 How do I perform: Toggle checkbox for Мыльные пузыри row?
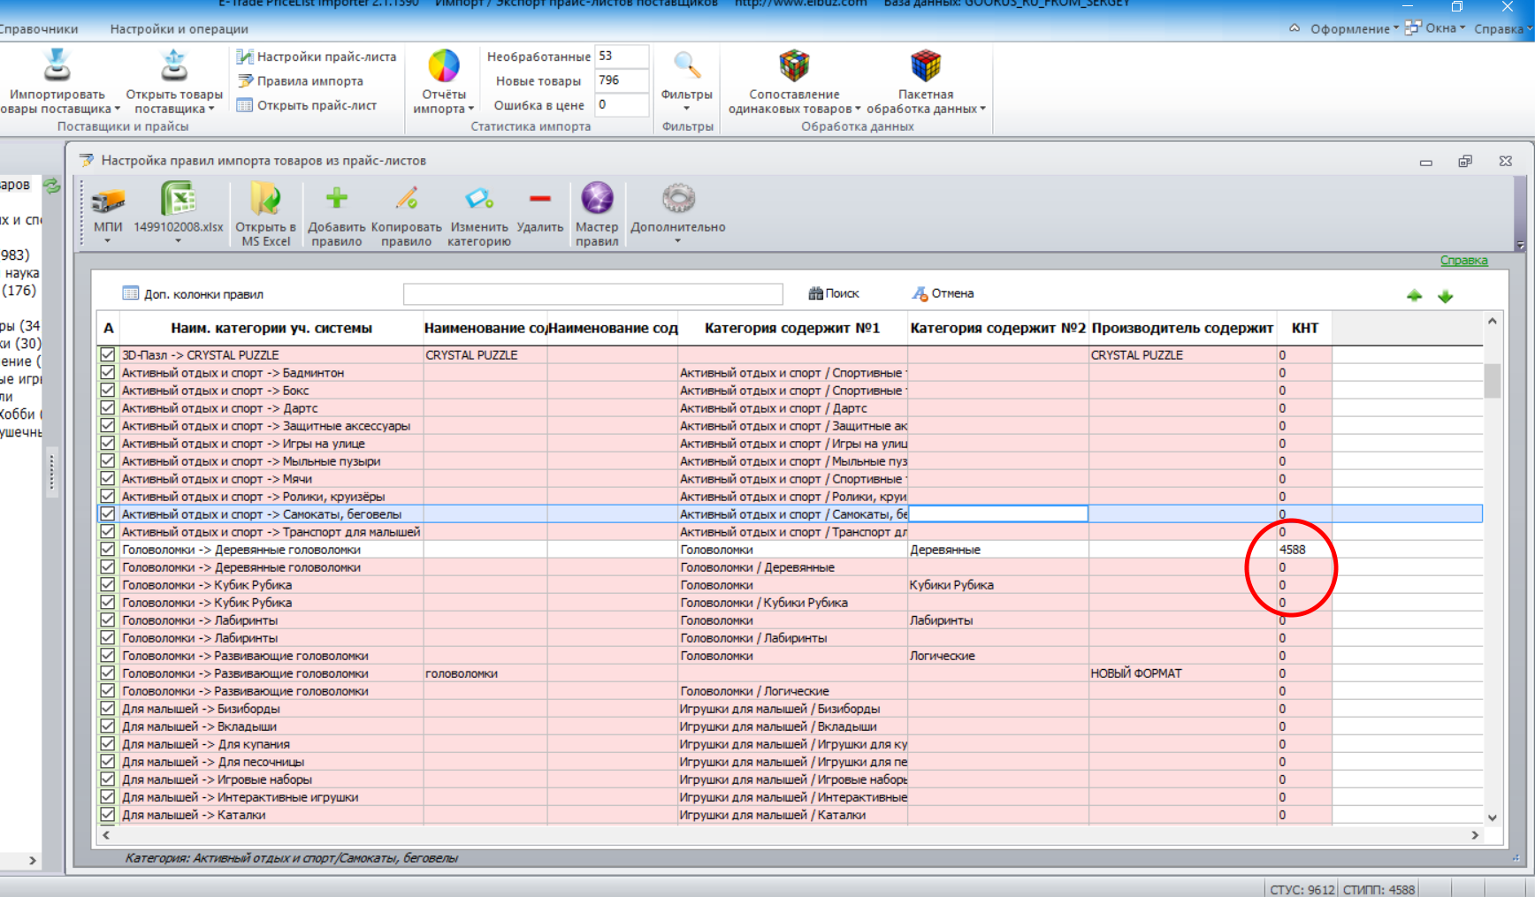pyautogui.click(x=108, y=460)
